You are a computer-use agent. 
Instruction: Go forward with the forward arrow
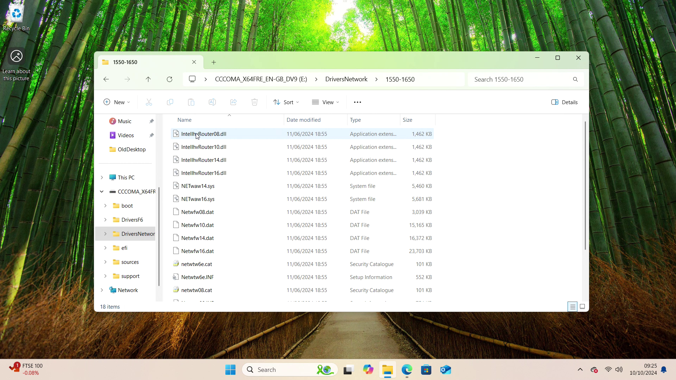coord(127,79)
